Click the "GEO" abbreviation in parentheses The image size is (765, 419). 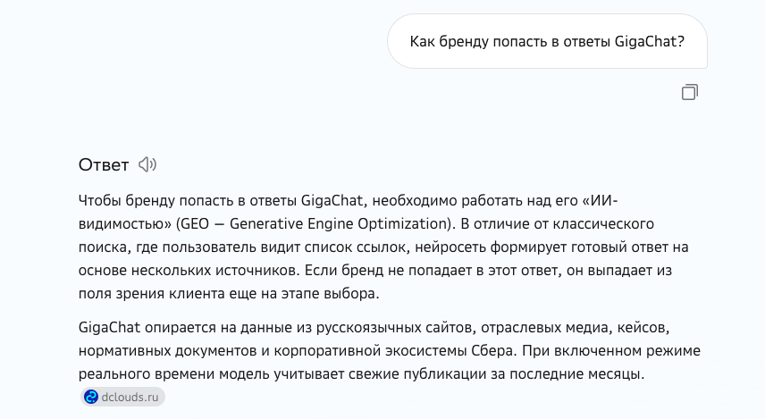coord(195,224)
